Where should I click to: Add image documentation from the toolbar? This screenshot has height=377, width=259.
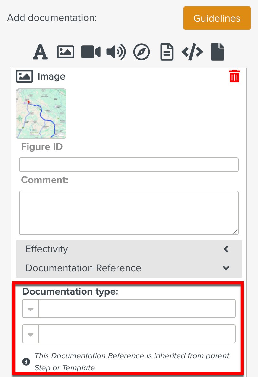65,52
